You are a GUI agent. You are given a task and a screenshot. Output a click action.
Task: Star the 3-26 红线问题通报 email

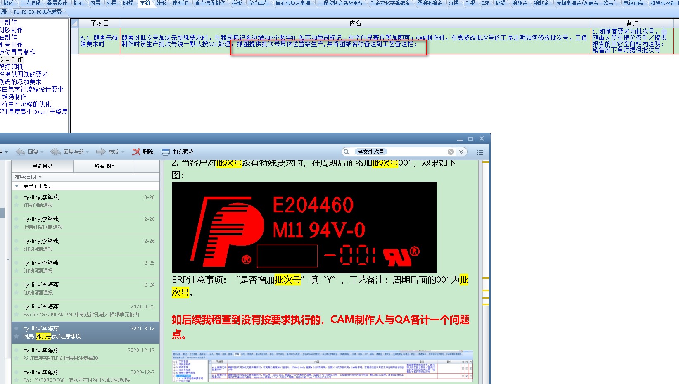tap(17, 205)
